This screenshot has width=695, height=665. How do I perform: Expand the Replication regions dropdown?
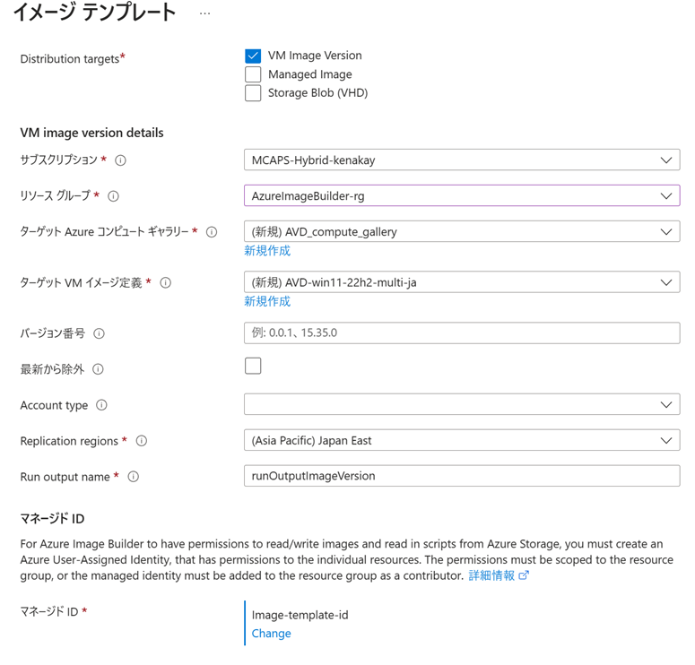pos(461,440)
